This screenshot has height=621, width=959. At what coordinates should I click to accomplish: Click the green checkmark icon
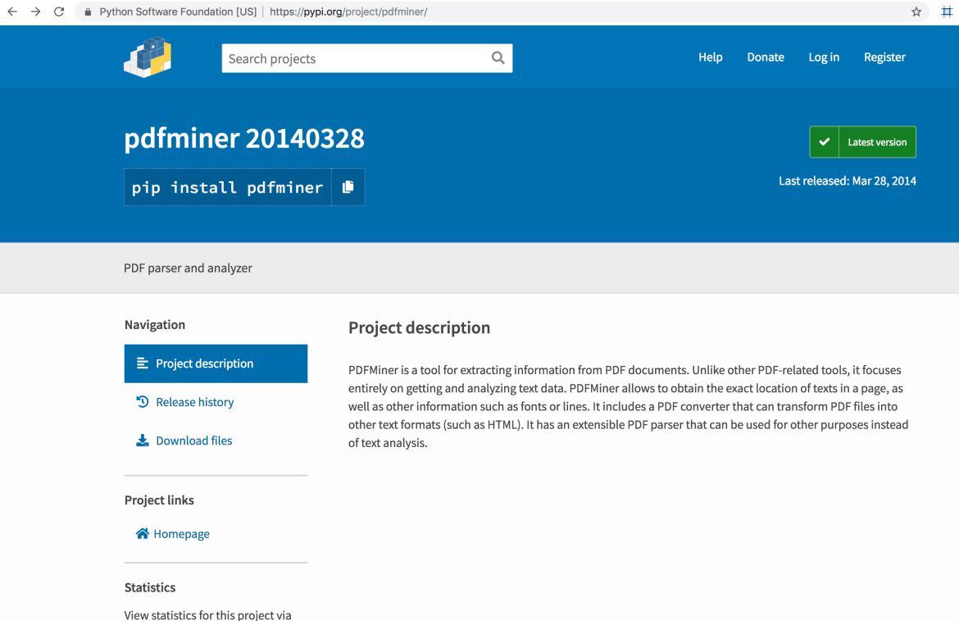click(x=825, y=142)
